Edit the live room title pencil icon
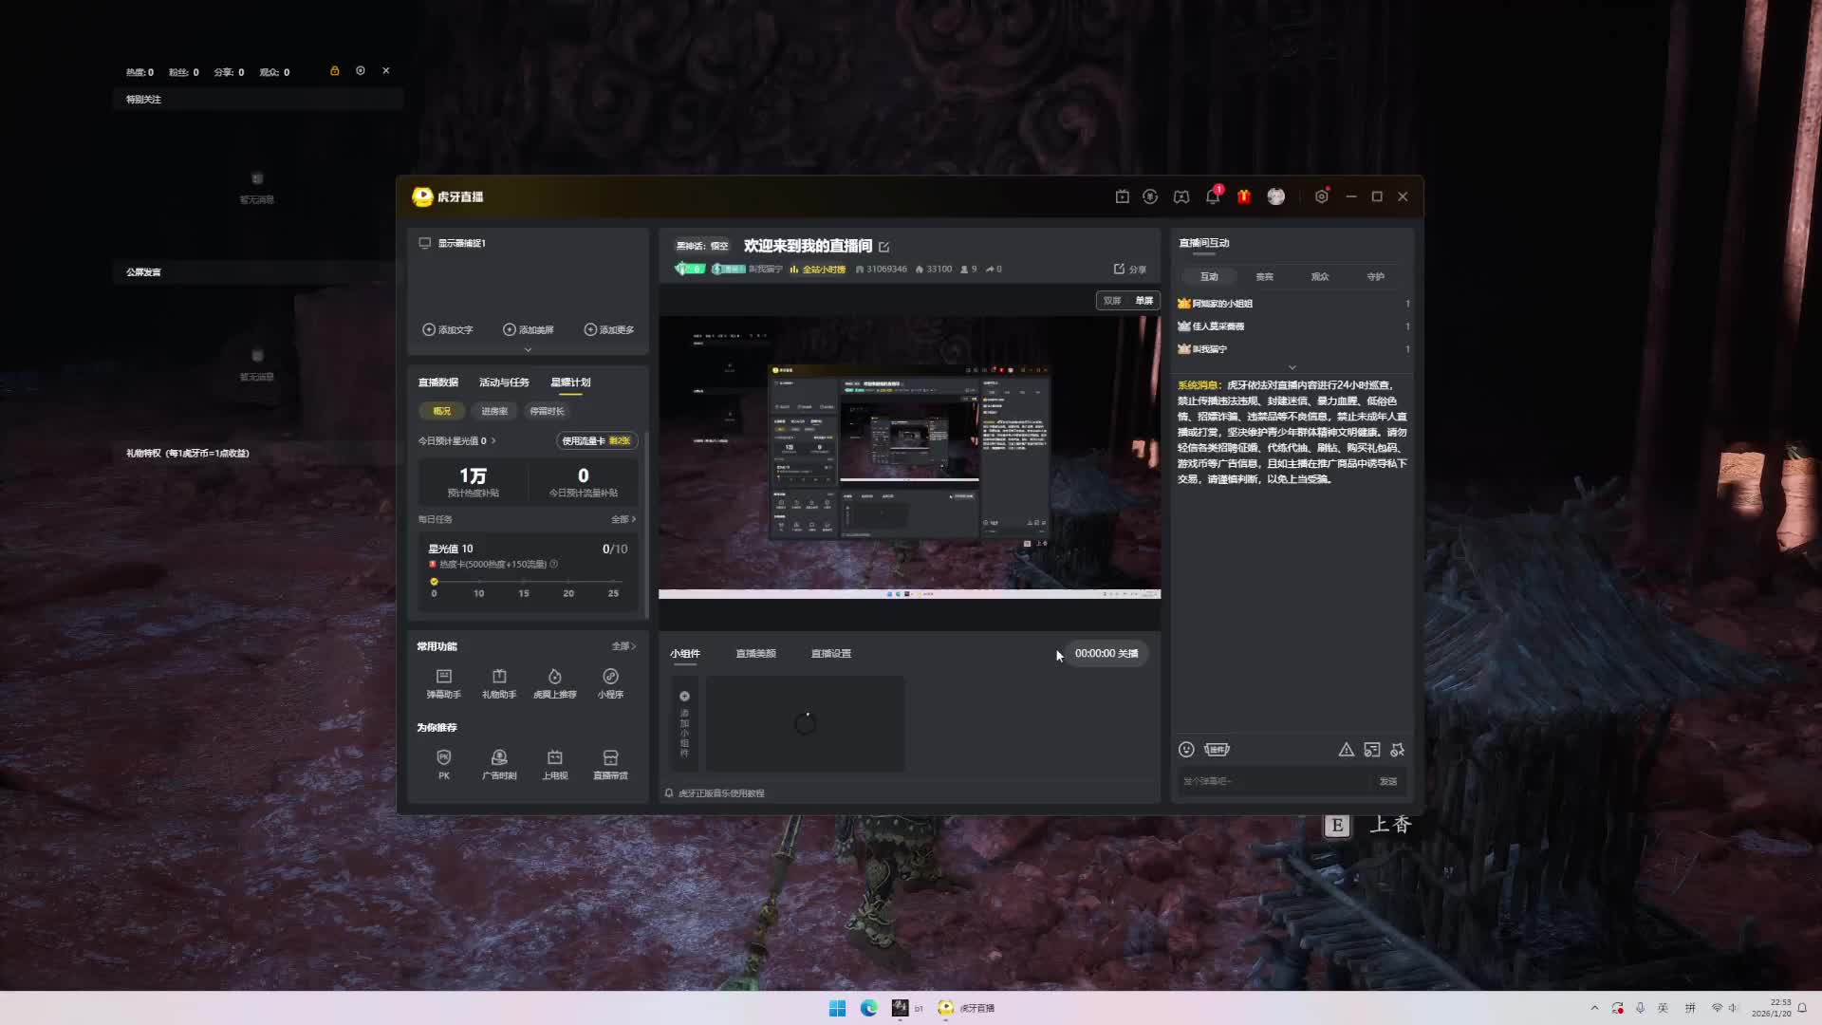Viewport: 1822px width, 1025px height. (x=884, y=247)
